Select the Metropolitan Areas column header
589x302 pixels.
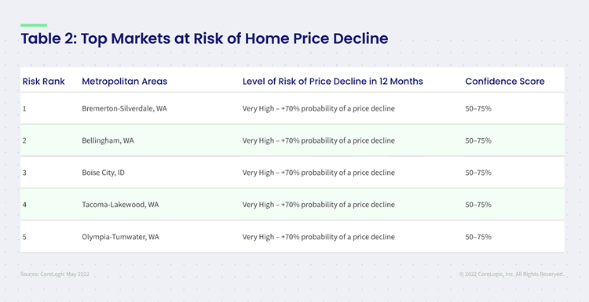pyautogui.click(x=125, y=82)
